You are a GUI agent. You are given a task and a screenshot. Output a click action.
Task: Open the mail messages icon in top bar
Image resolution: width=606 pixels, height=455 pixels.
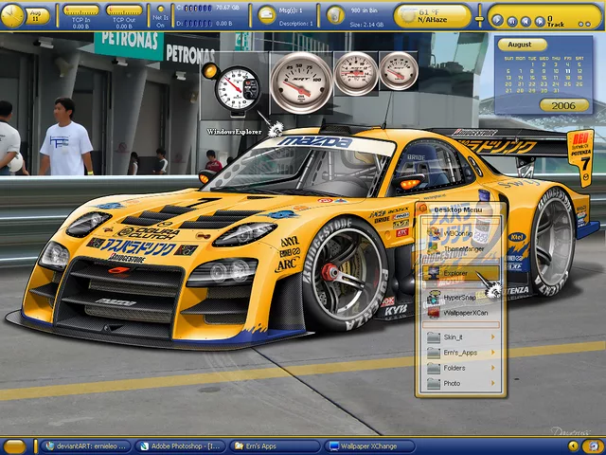pos(267,15)
